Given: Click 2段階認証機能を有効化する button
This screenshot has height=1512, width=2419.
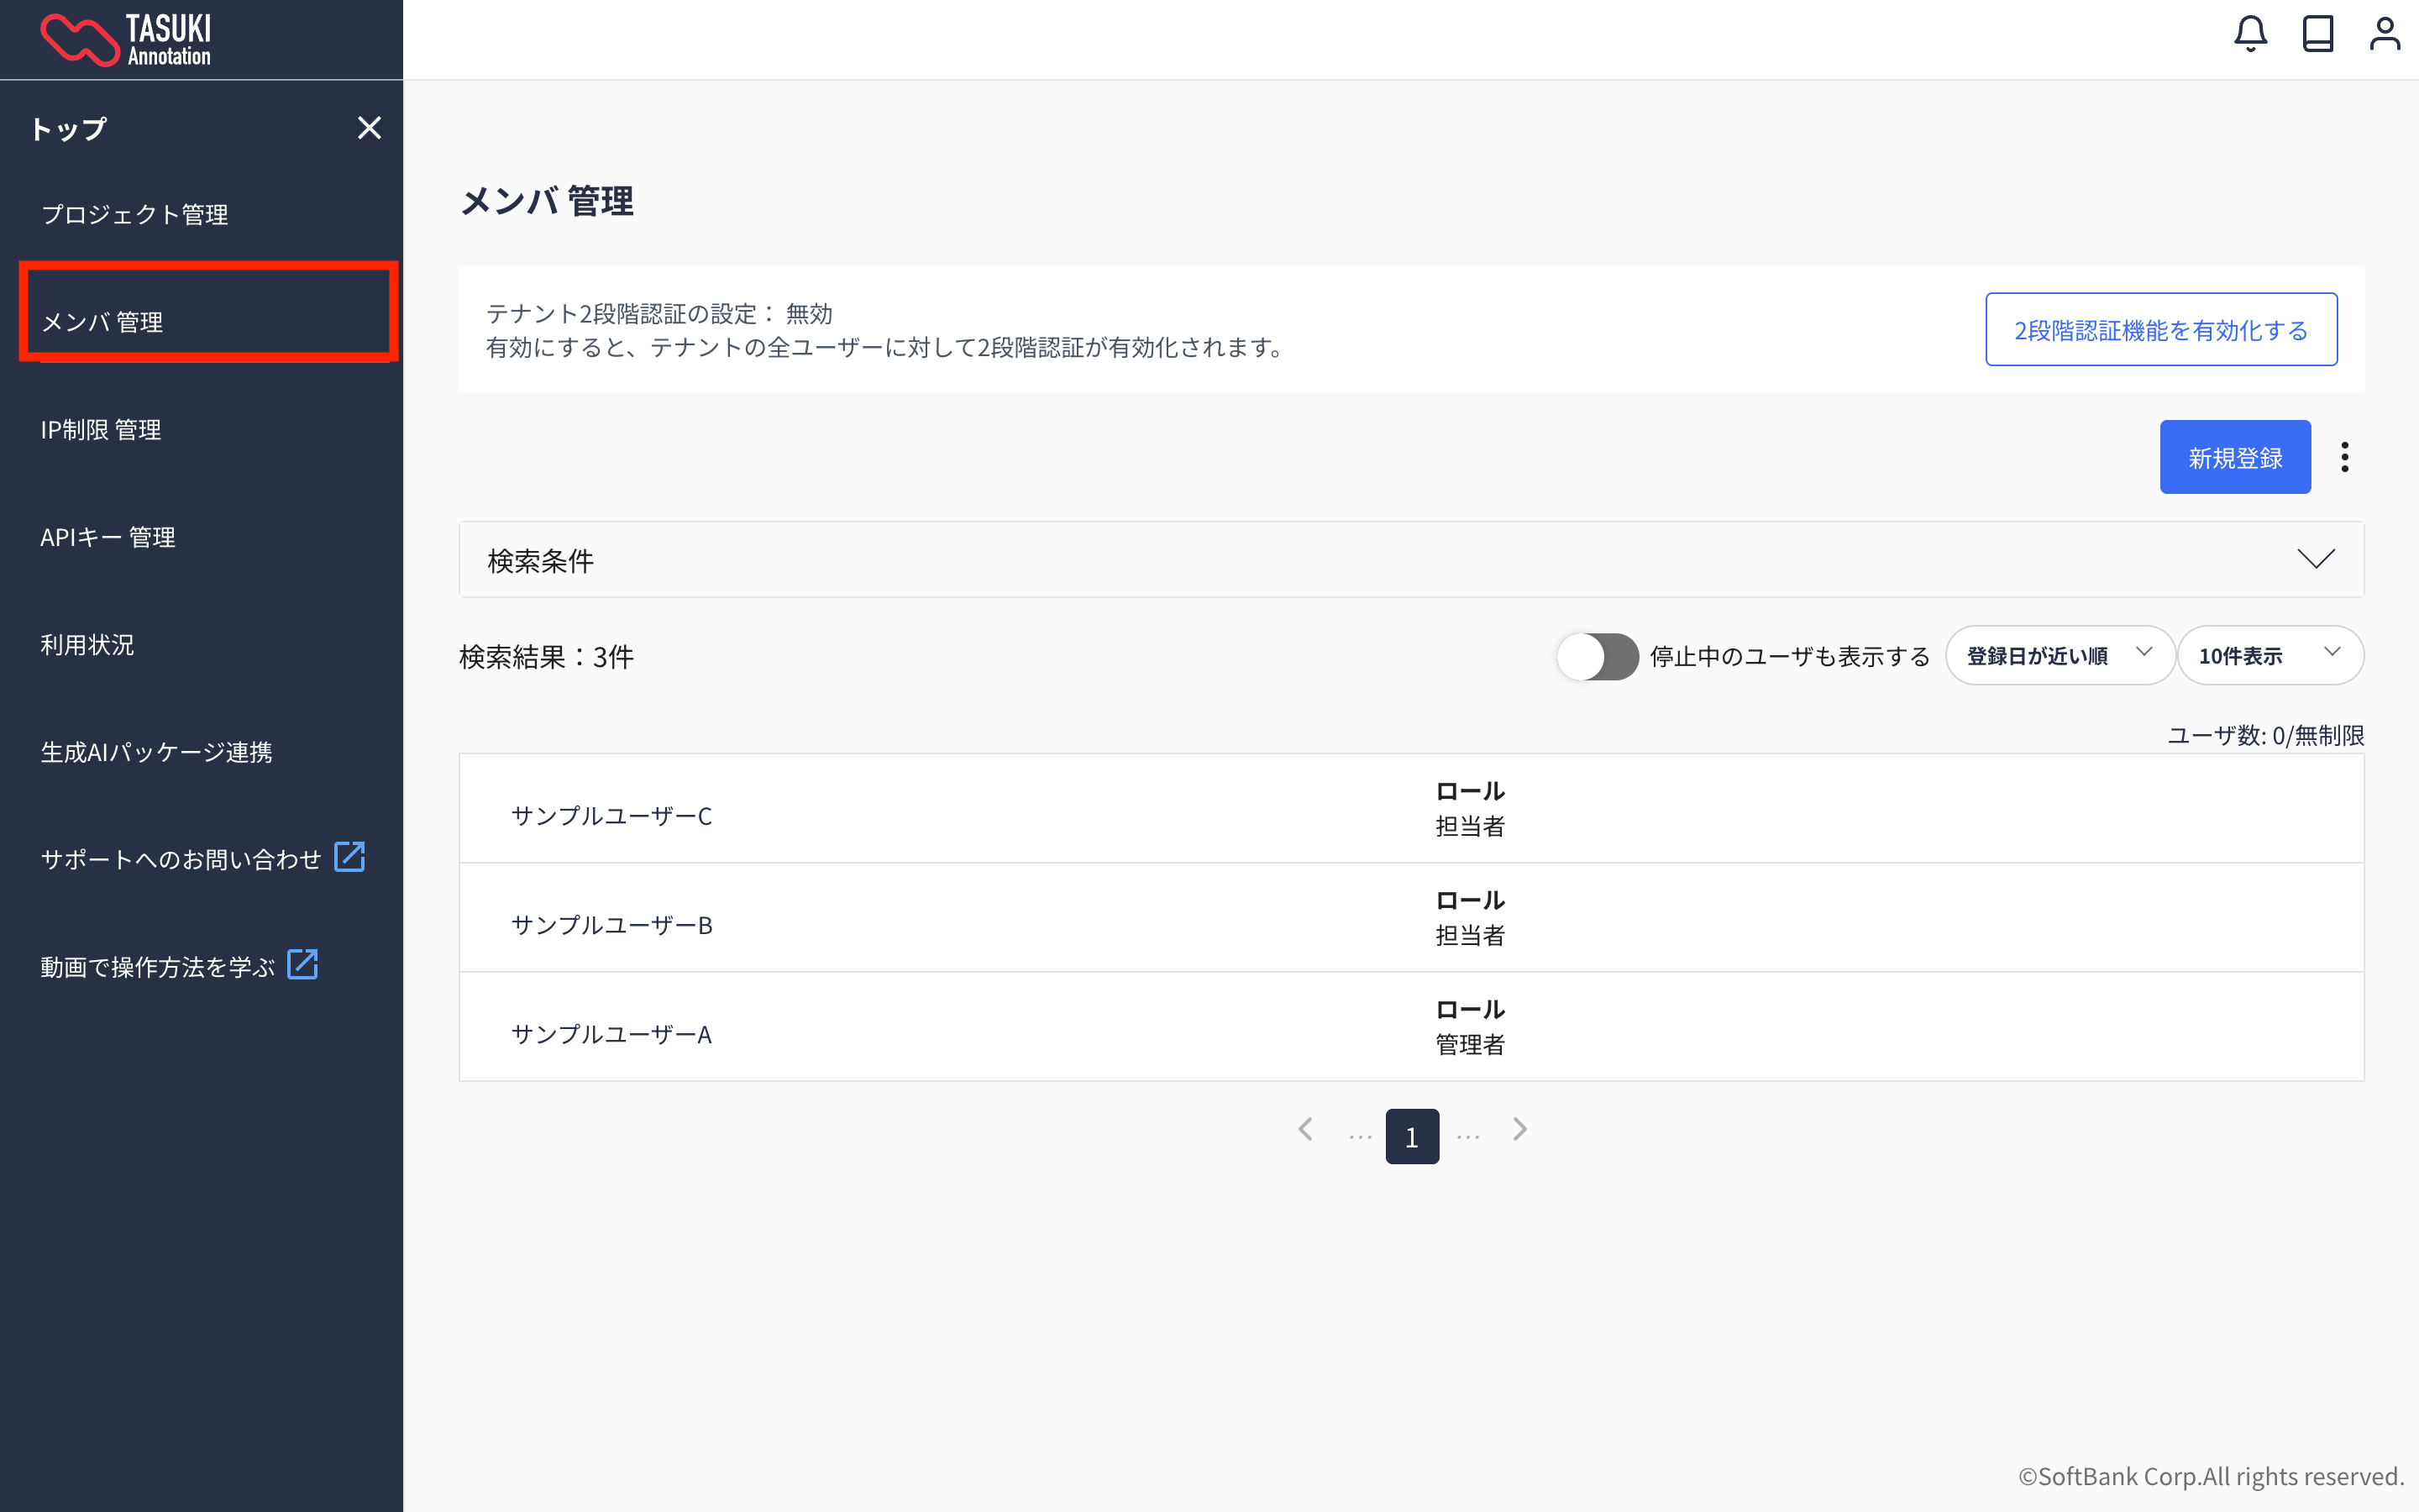Looking at the screenshot, I should [2160, 330].
